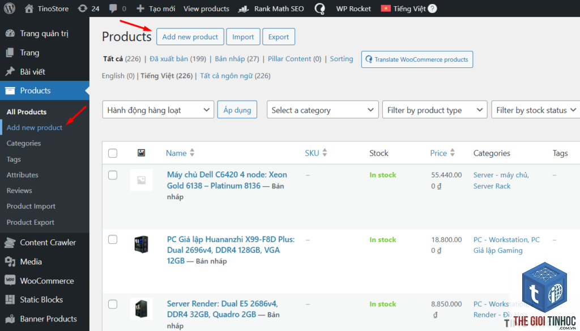Open the TinoStore home icon
The height and width of the screenshot is (331, 580).
click(x=29, y=8)
